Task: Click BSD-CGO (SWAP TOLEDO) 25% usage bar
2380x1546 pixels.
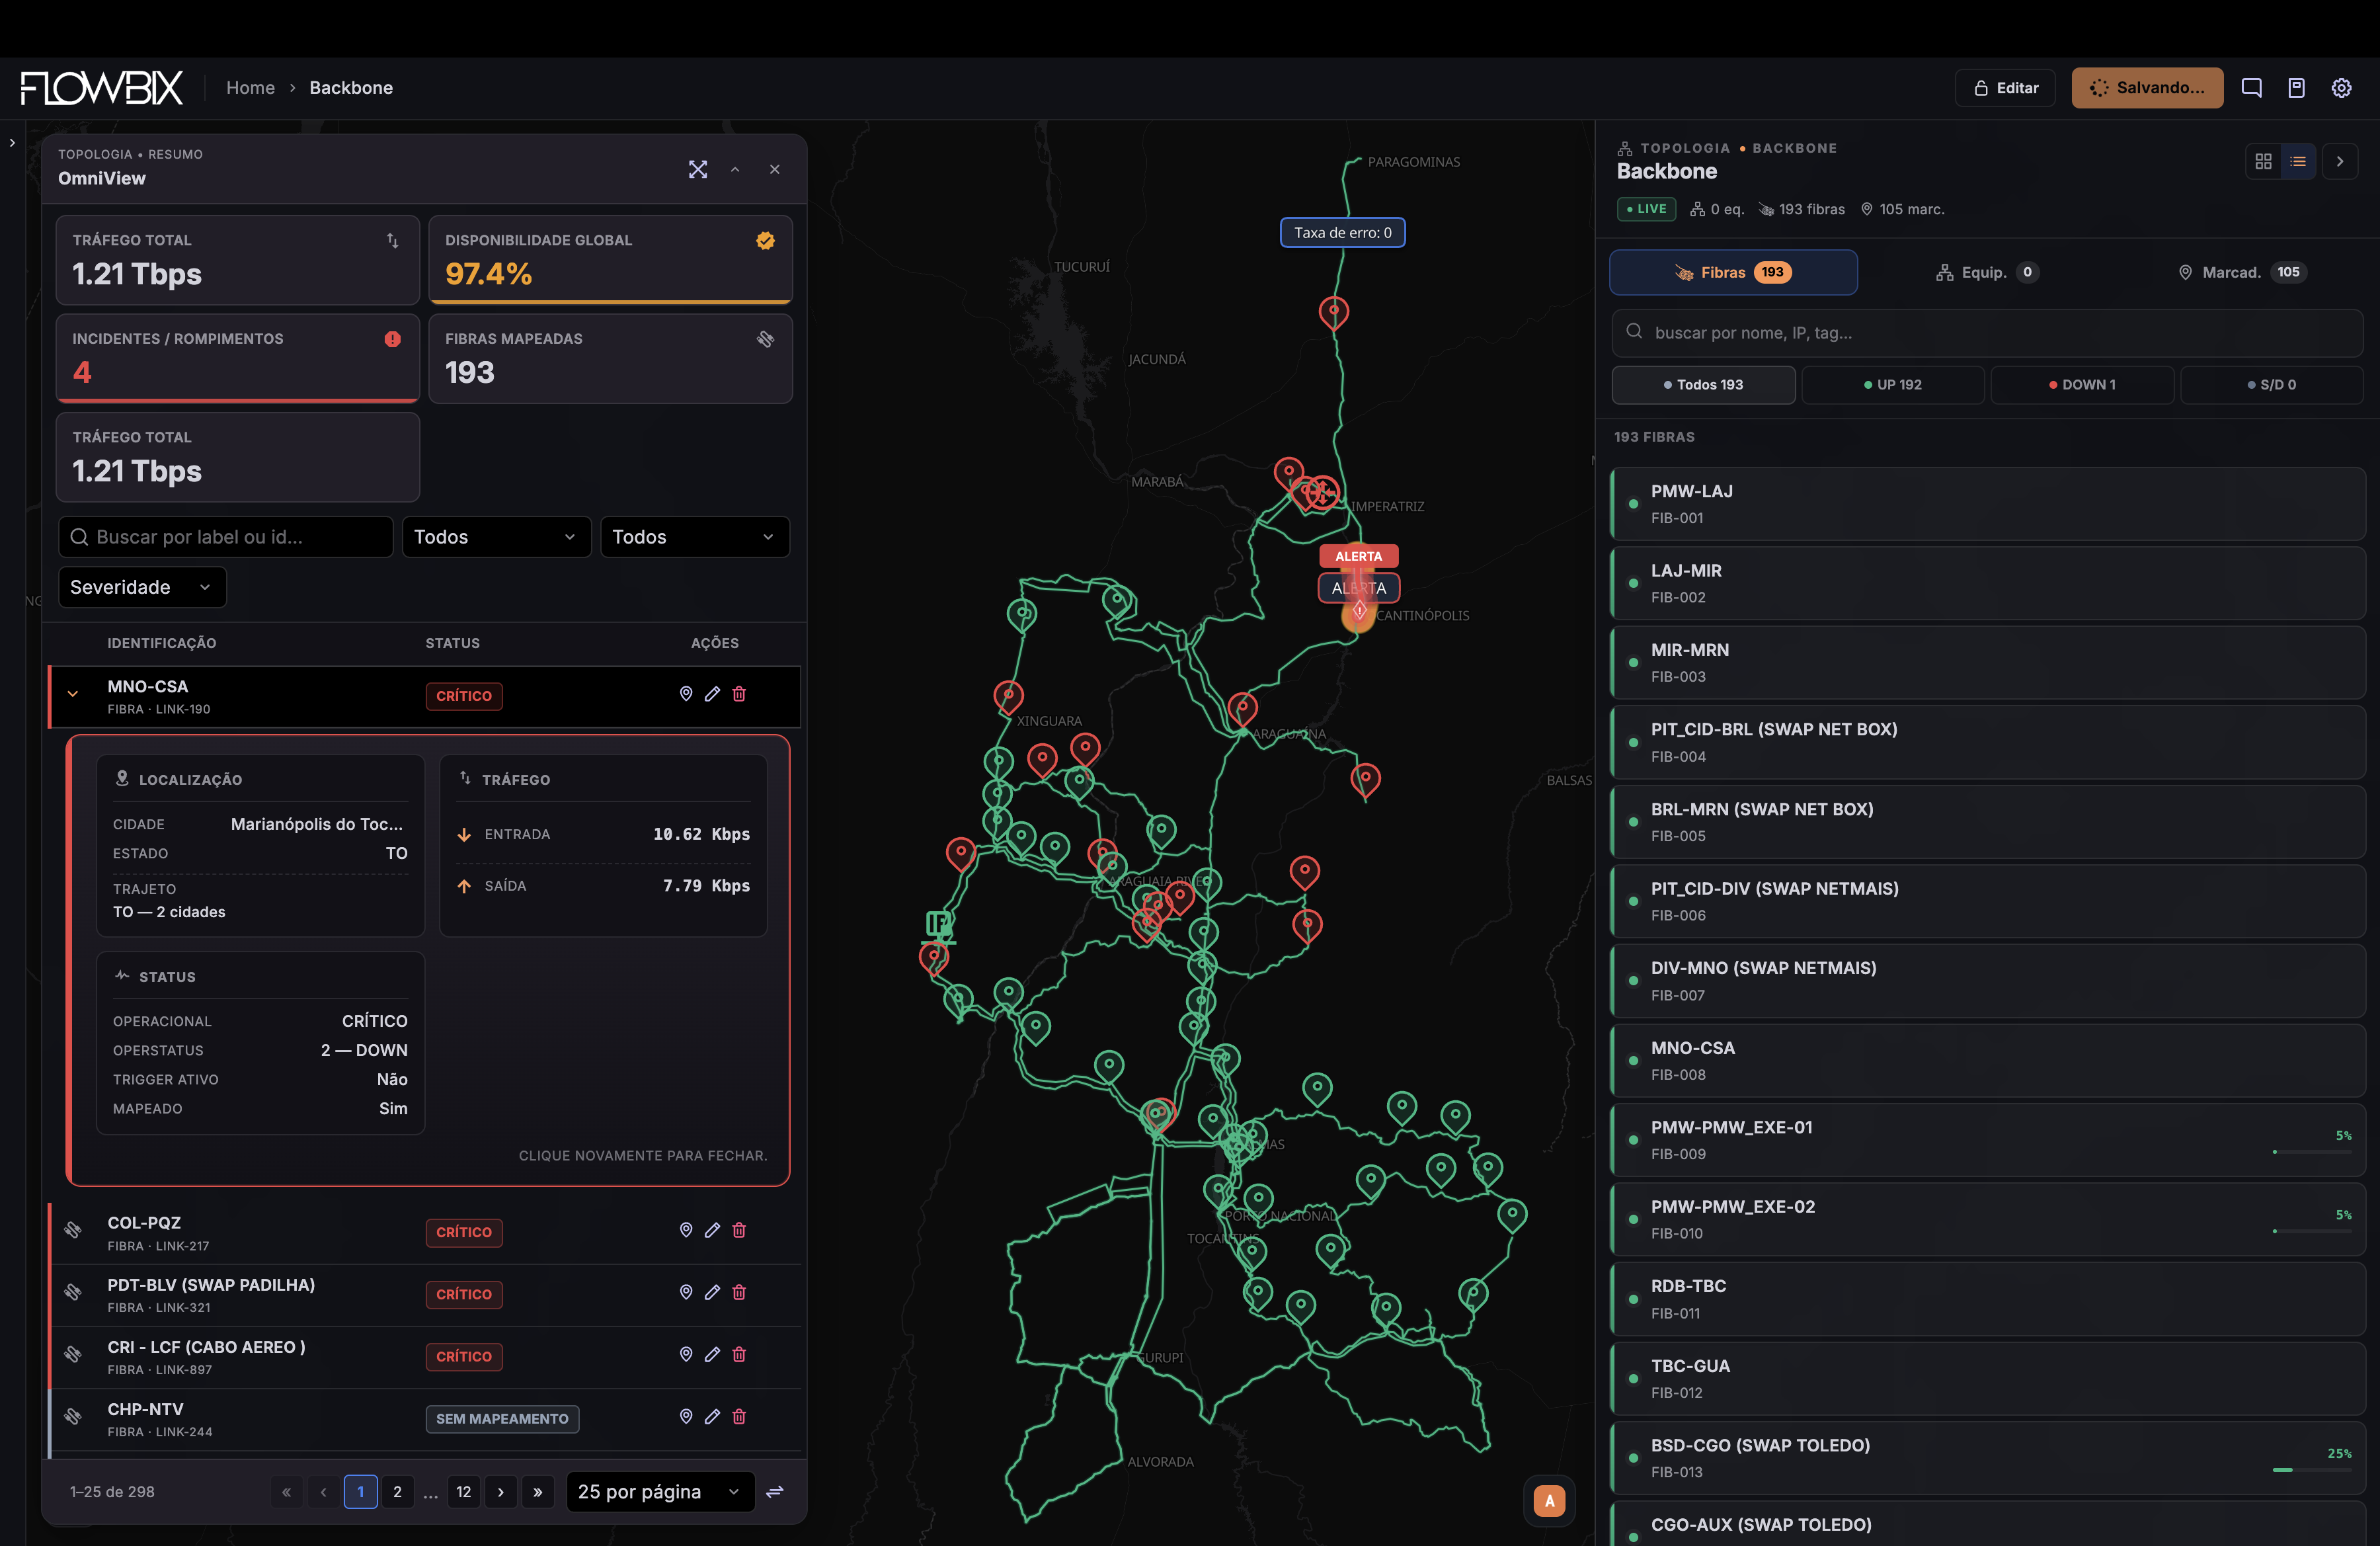Action: tap(2312, 1470)
